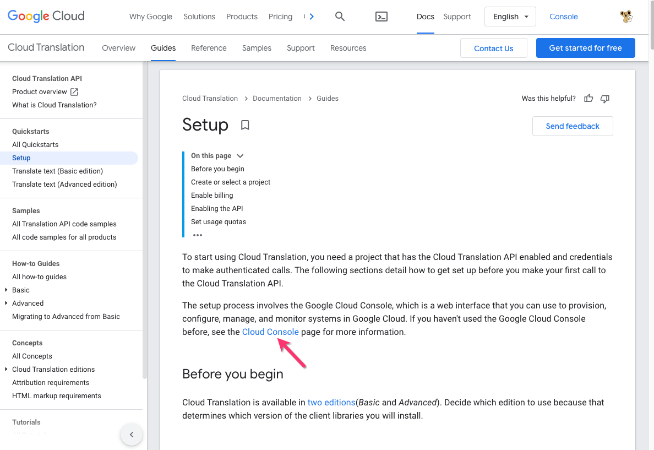Expand the three-dot more items in On this page
This screenshot has height=450, width=654.
click(198, 235)
